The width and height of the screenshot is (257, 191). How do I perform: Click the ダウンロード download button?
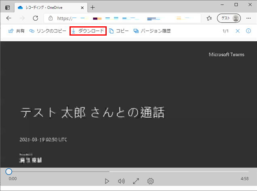tap(88, 31)
